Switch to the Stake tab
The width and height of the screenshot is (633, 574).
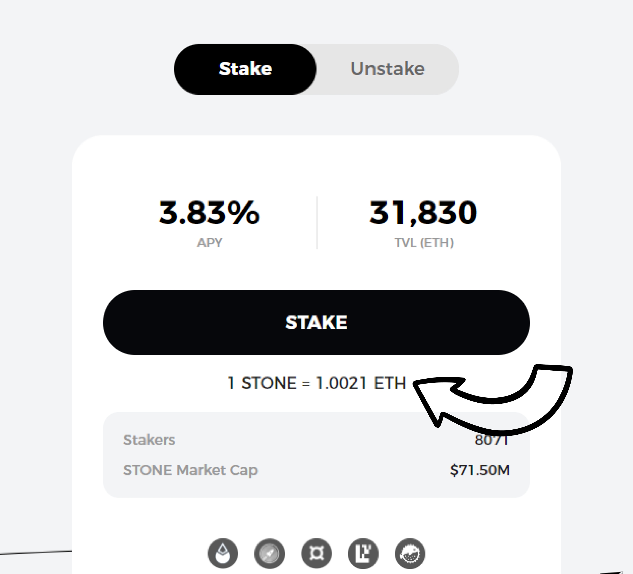(x=245, y=69)
